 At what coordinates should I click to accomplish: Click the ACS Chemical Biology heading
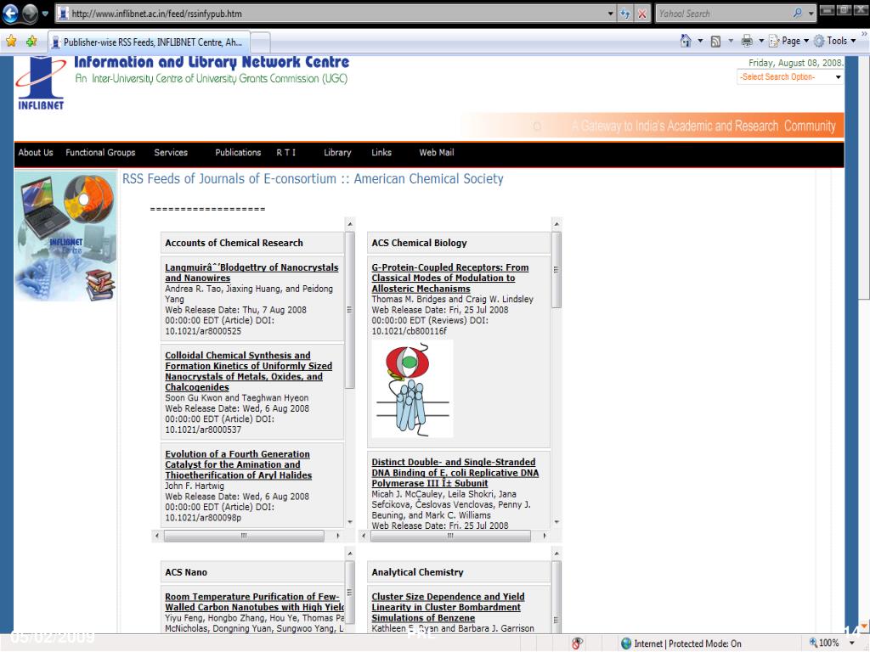click(x=420, y=243)
